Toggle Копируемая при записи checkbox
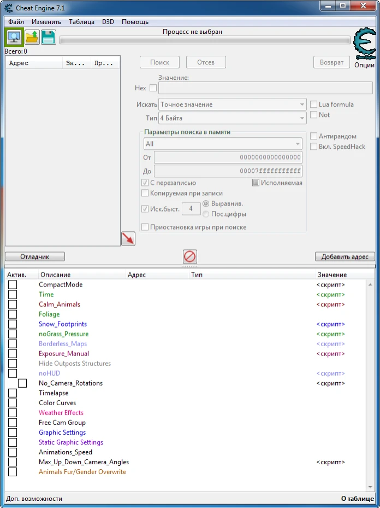 click(145, 193)
